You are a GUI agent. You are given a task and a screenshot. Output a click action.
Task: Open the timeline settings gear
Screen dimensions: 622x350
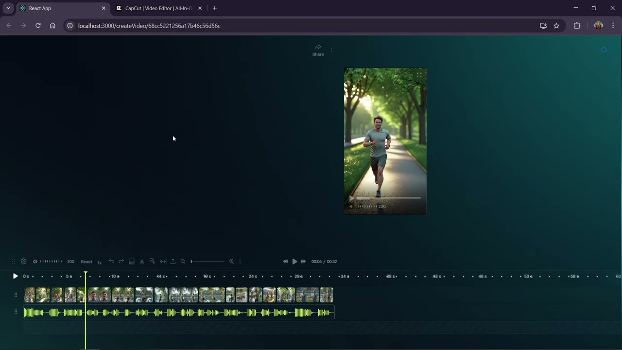(x=23, y=262)
